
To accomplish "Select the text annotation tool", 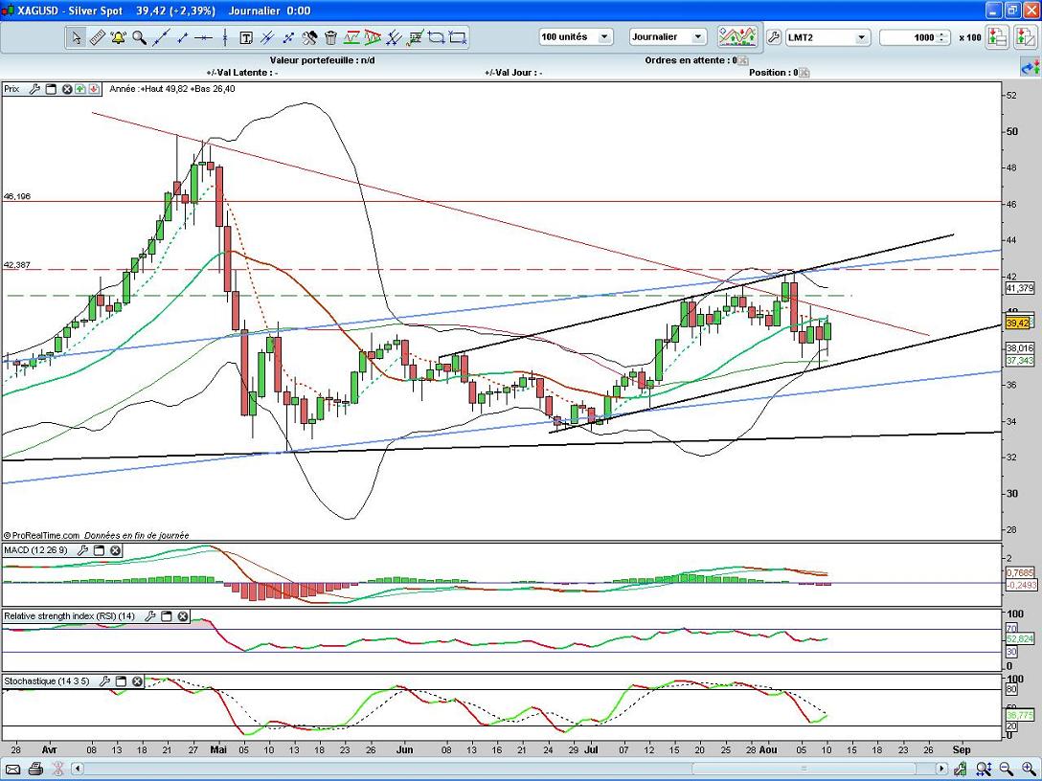I will pos(245,37).
